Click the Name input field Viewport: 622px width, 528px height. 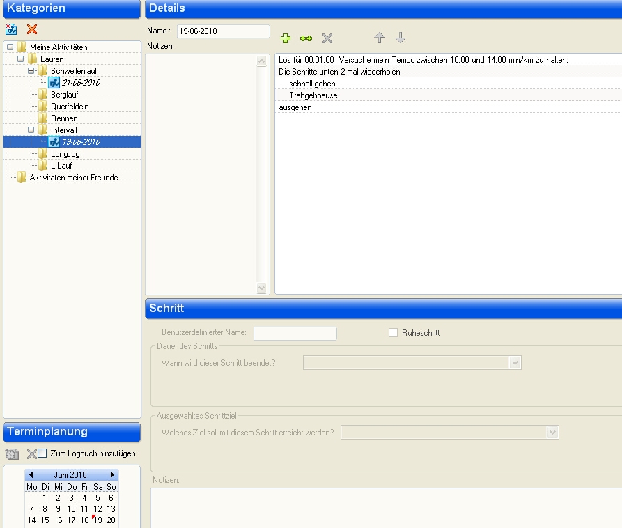(223, 31)
